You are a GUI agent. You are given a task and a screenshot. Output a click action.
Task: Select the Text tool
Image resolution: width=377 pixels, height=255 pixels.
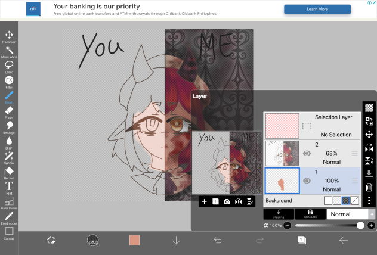(x=9, y=187)
